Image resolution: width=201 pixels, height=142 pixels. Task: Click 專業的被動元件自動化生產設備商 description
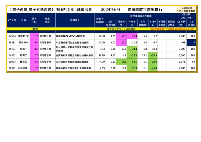click(x=73, y=68)
